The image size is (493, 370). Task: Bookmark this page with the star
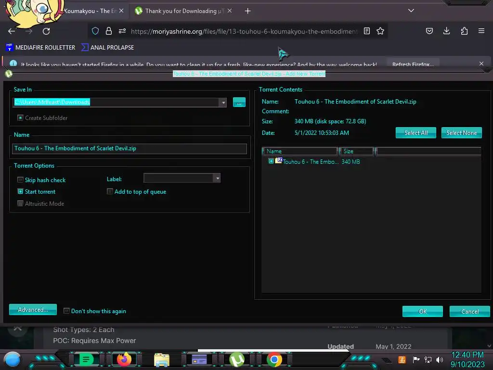(380, 31)
